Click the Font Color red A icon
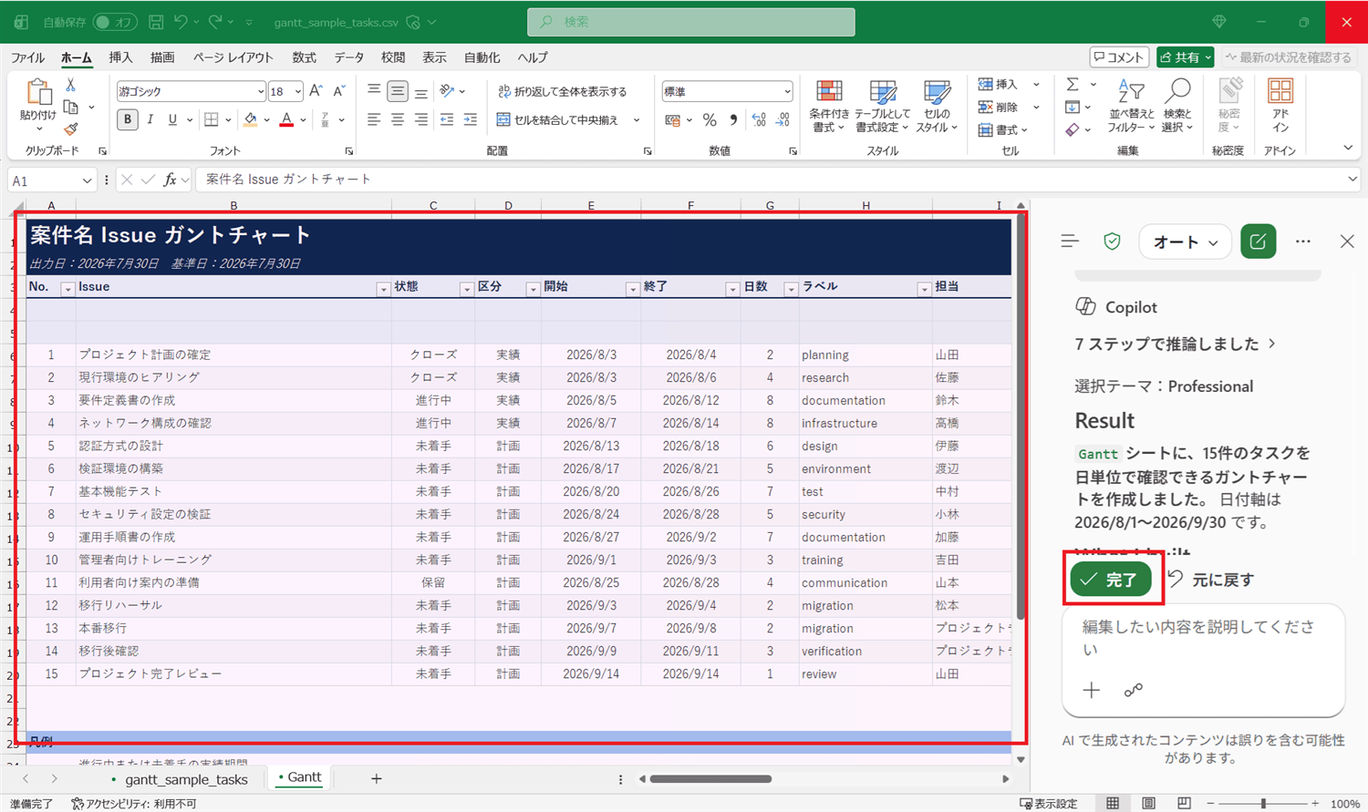 pos(286,119)
